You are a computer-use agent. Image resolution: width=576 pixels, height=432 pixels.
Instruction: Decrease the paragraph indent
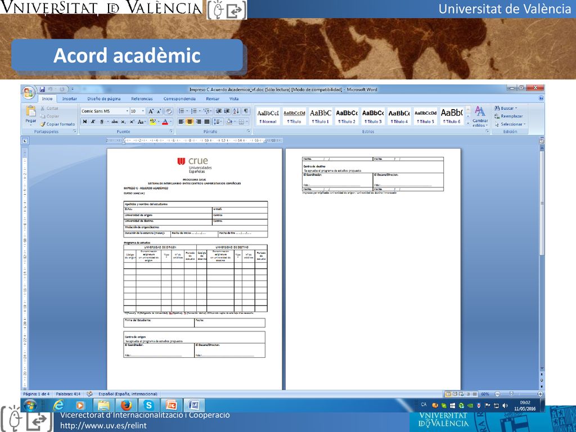pos(219,111)
